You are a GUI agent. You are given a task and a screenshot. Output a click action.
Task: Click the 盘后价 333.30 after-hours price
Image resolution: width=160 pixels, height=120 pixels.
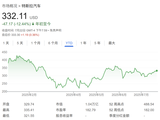[11, 35]
